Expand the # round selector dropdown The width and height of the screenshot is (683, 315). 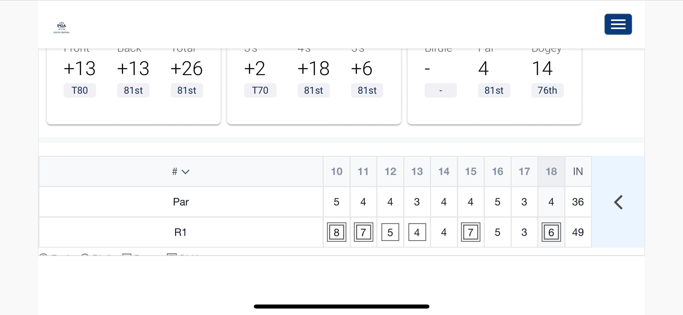(x=181, y=171)
